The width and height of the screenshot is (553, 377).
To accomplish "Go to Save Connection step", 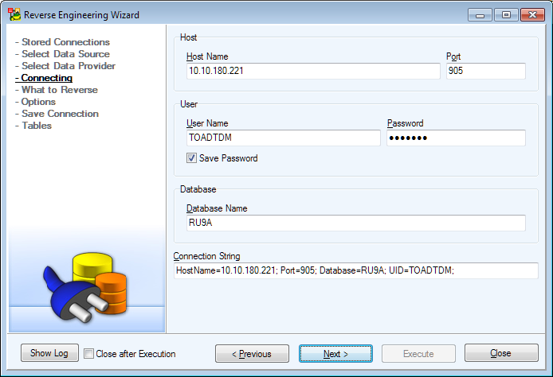I will [x=60, y=114].
